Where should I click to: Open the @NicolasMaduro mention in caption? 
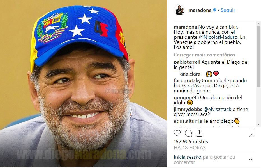pyautogui.click(x=218, y=37)
